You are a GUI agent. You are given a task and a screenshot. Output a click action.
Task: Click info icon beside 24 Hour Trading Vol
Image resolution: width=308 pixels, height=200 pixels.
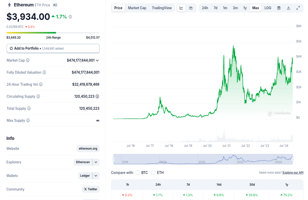pos(41,84)
